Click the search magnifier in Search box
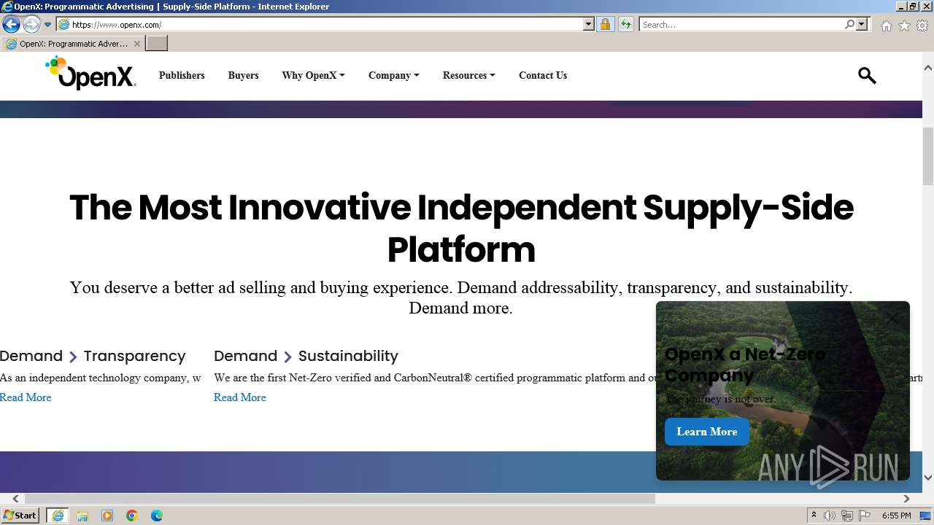This screenshot has width=934, height=525. tap(849, 24)
